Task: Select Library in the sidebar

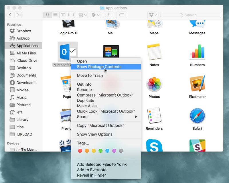Action: click(23, 119)
